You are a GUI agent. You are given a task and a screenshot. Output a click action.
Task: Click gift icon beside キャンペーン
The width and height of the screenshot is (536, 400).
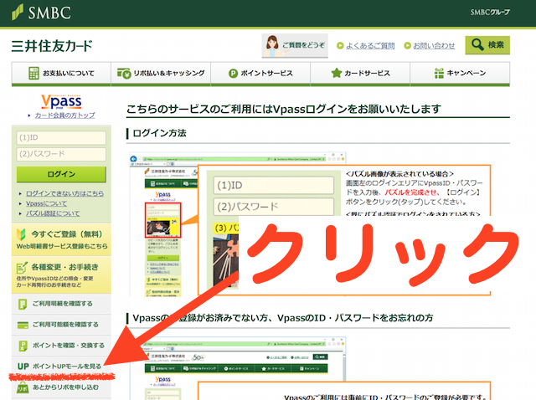[x=439, y=73]
